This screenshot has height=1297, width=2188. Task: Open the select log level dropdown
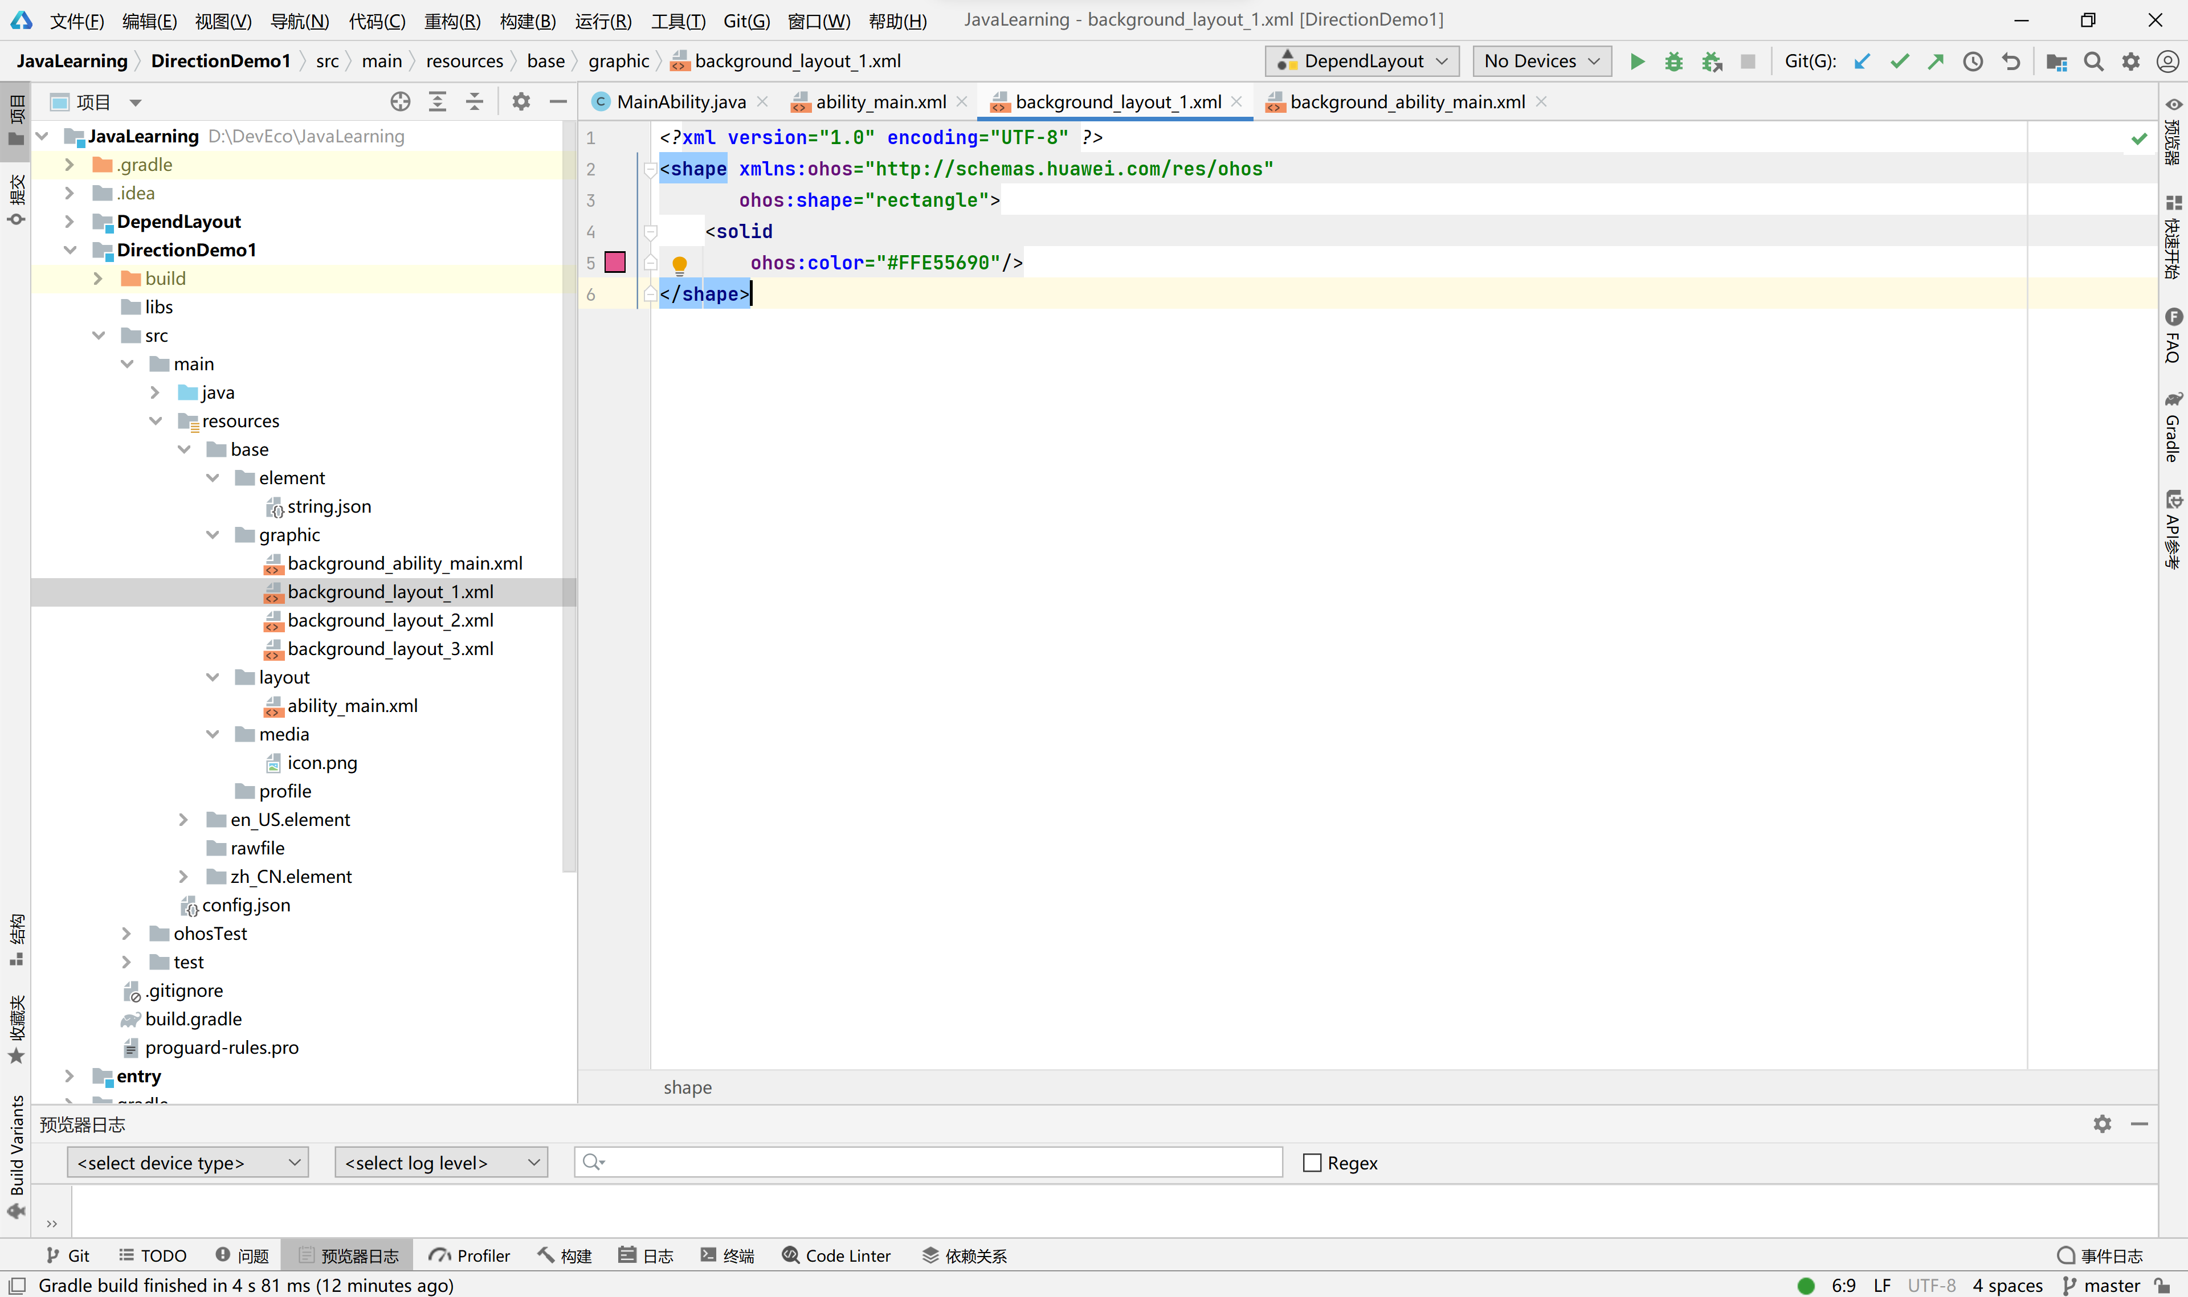(x=440, y=1163)
